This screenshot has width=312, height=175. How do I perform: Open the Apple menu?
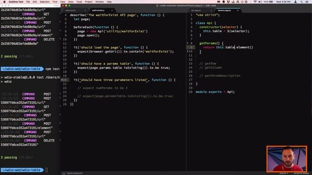4,2
